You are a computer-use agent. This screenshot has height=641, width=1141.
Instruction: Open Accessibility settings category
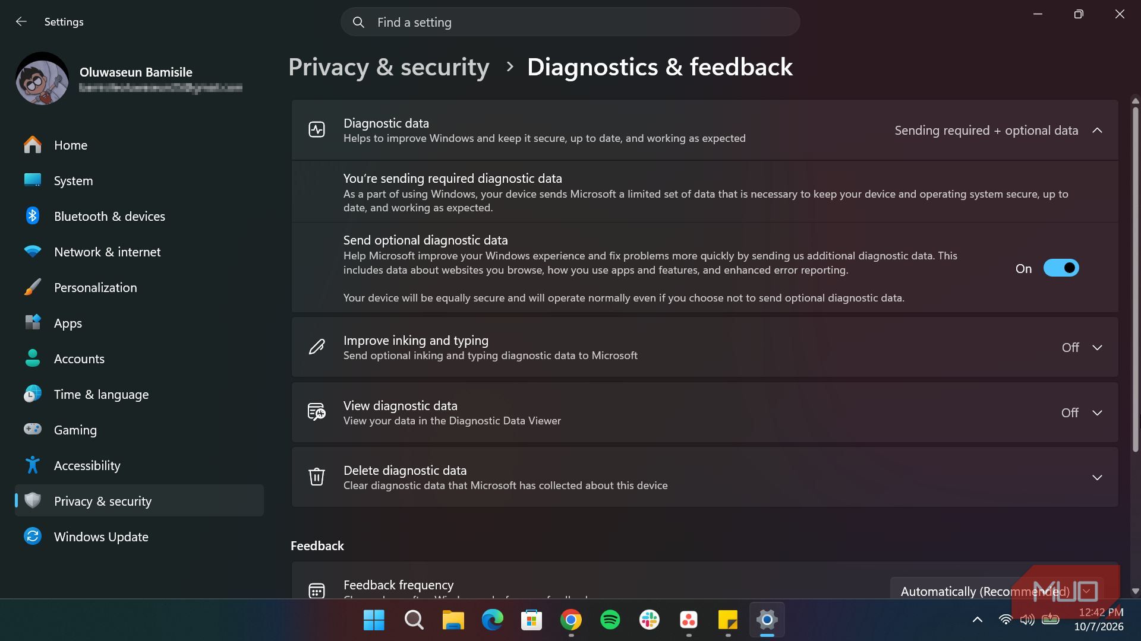coord(139,465)
